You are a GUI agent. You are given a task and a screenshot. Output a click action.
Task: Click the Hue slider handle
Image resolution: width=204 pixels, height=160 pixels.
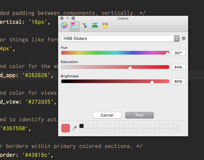(167, 53)
